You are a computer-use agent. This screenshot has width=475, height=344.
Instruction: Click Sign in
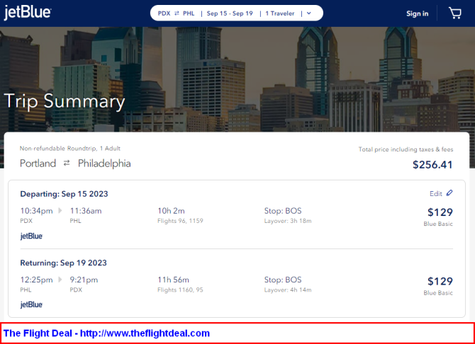417,13
